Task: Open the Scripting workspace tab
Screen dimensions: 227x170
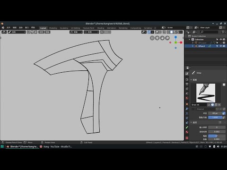Action: [x=148, y=28]
